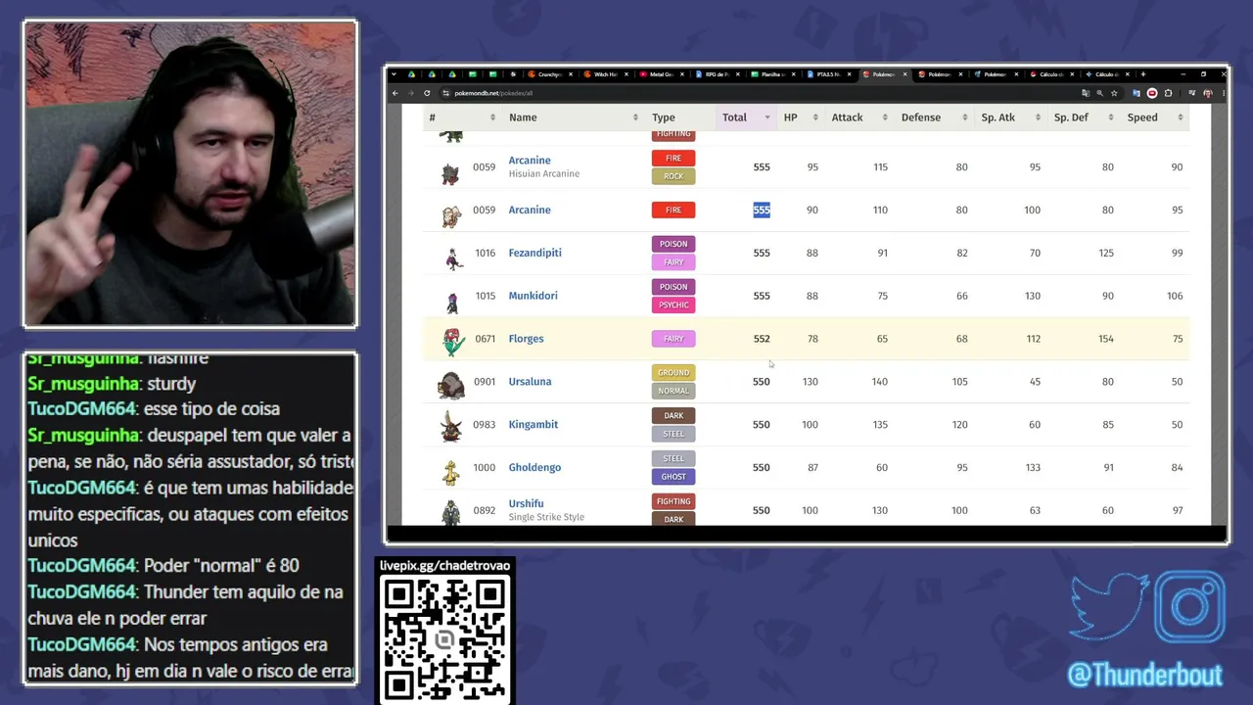Screen dimensions: 1253x705
Task: Click the streamer webcam feed
Action: (x=190, y=174)
